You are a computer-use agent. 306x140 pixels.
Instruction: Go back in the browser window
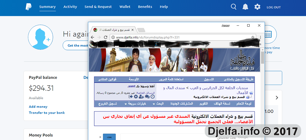pyautogui.click(x=92, y=37)
